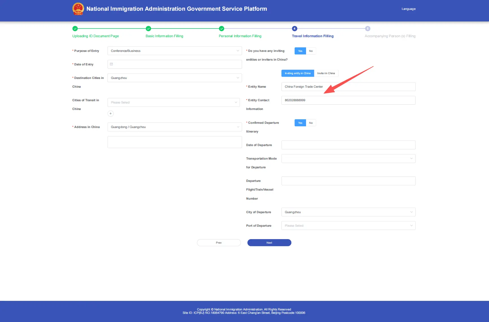Select Yes for inviting entities in China
Screen dimensions: 489x322
pyautogui.click(x=300, y=51)
